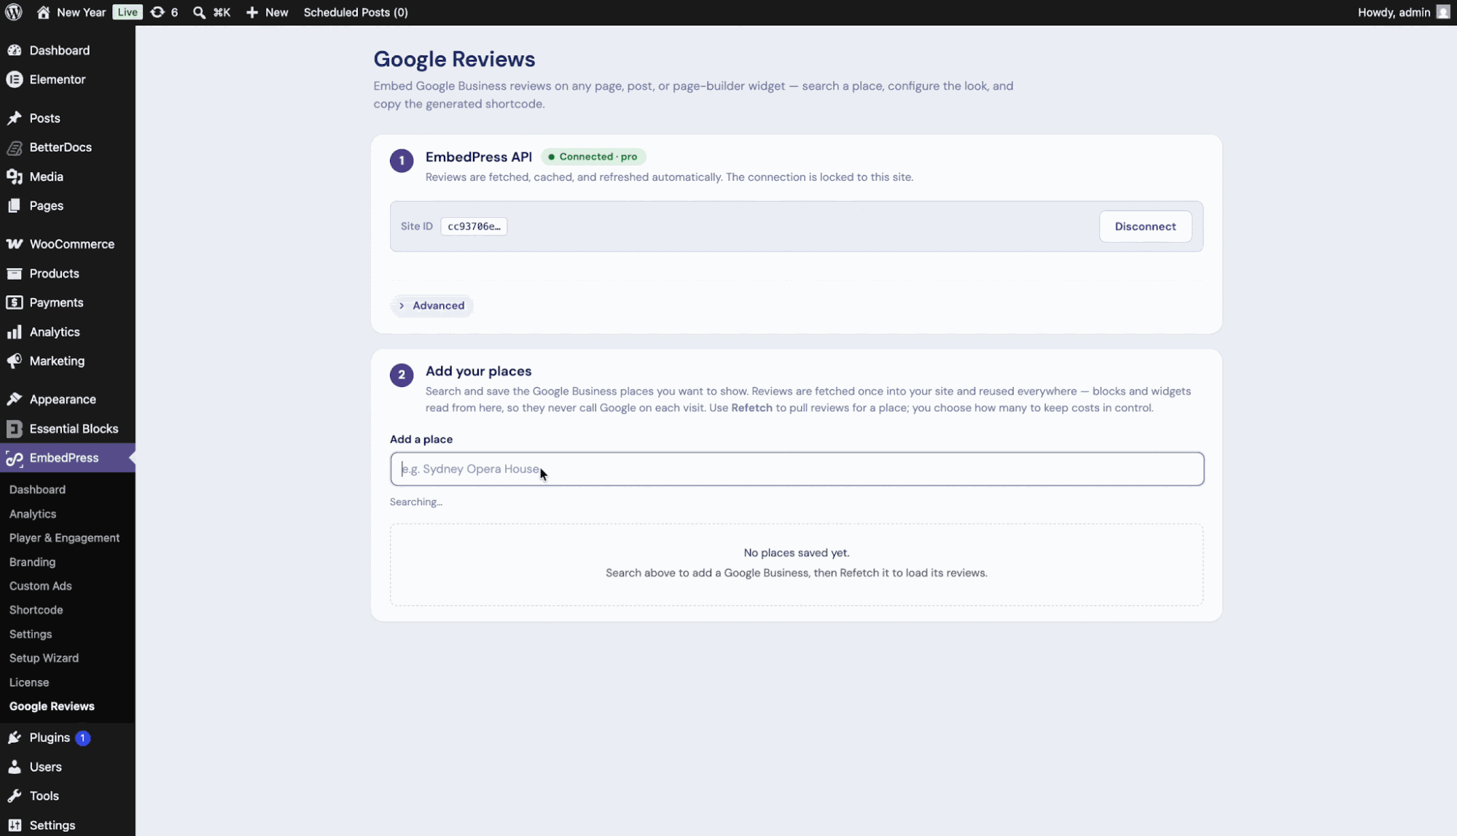This screenshot has width=1457, height=836.
Task: Click the Add your places section title
Action: tap(478, 371)
